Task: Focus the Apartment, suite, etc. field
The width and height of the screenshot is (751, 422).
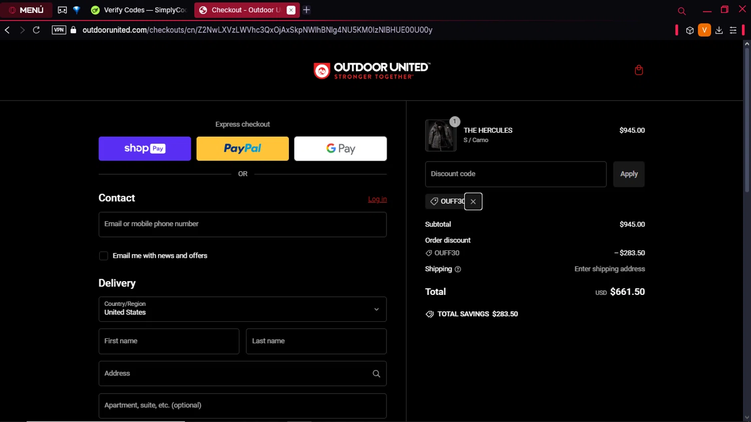Action: 242,405
